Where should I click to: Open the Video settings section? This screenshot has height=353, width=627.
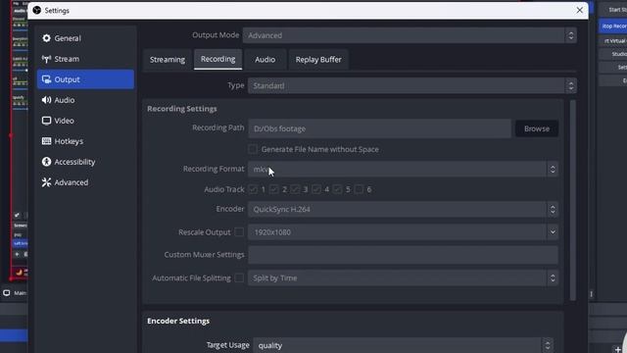pyautogui.click(x=85, y=121)
